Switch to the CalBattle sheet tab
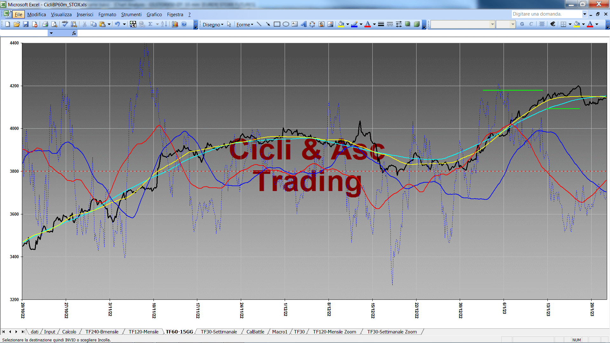The height and width of the screenshot is (343, 610). tap(255, 332)
